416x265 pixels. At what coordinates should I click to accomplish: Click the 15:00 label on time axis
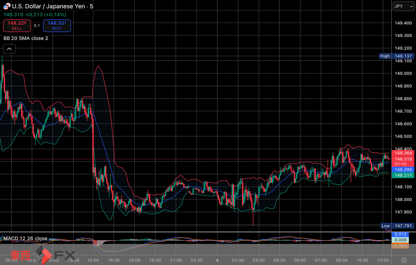click(x=93, y=260)
